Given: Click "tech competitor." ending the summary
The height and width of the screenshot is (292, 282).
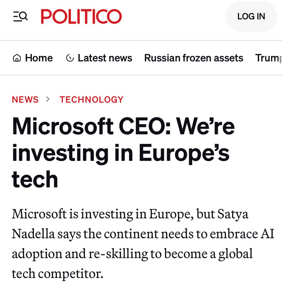Looking at the screenshot, I should click(57, 273).
